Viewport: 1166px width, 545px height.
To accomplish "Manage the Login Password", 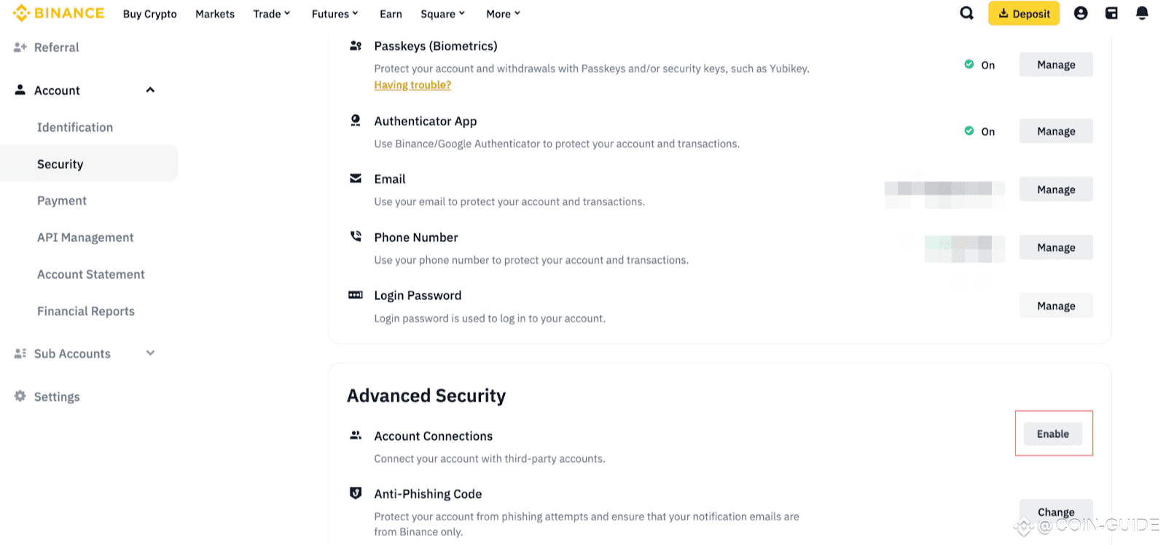I will pos(1056,306).
